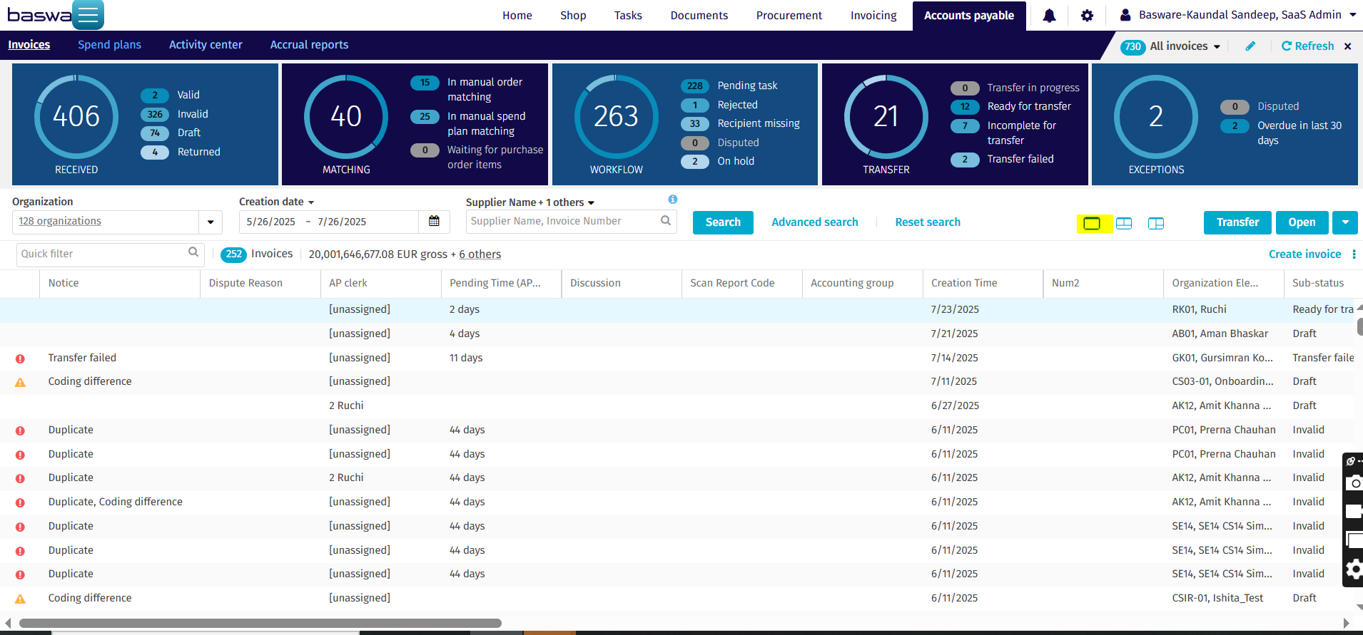Select the RK01, Ruchi invoice row
Screen dimensions: 1363x635
(678, 309)
